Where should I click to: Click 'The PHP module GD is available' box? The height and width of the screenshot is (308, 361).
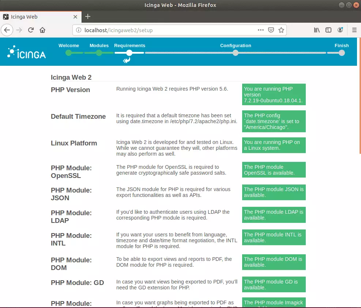point(274,284)
